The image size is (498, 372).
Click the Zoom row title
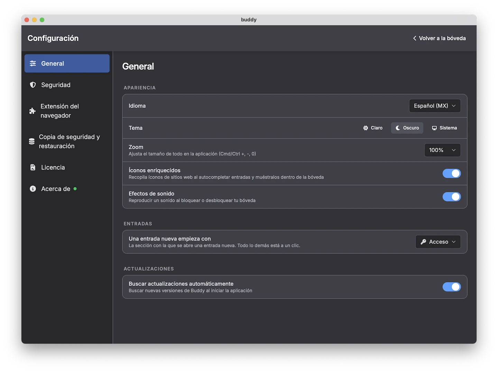click(x=136, y=147)
